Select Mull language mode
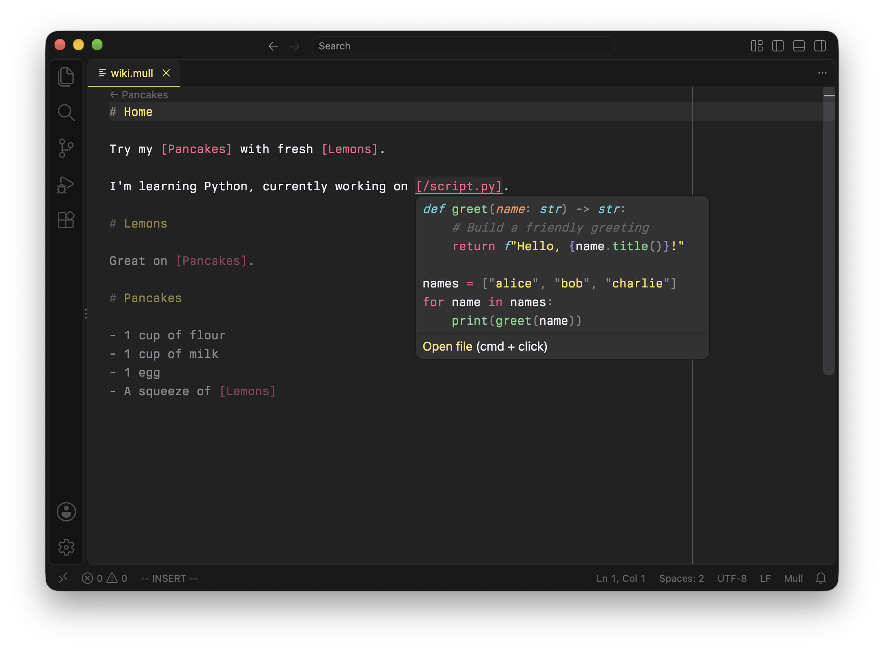Screen dimensions: 884x651 point(793,578)
